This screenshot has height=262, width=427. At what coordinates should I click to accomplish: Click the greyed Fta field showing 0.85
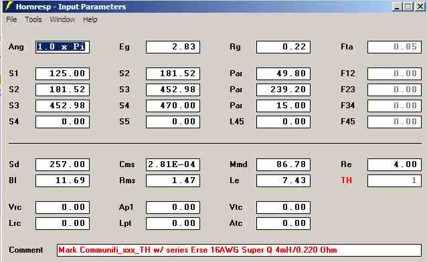click(394, 47)
